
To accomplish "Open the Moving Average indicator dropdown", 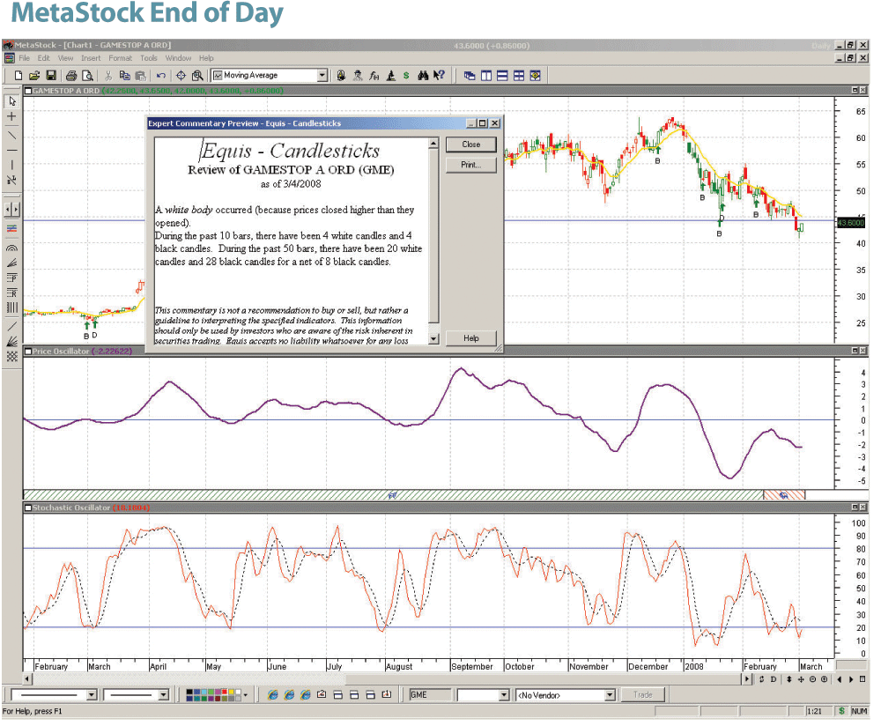I will point(322,75).
